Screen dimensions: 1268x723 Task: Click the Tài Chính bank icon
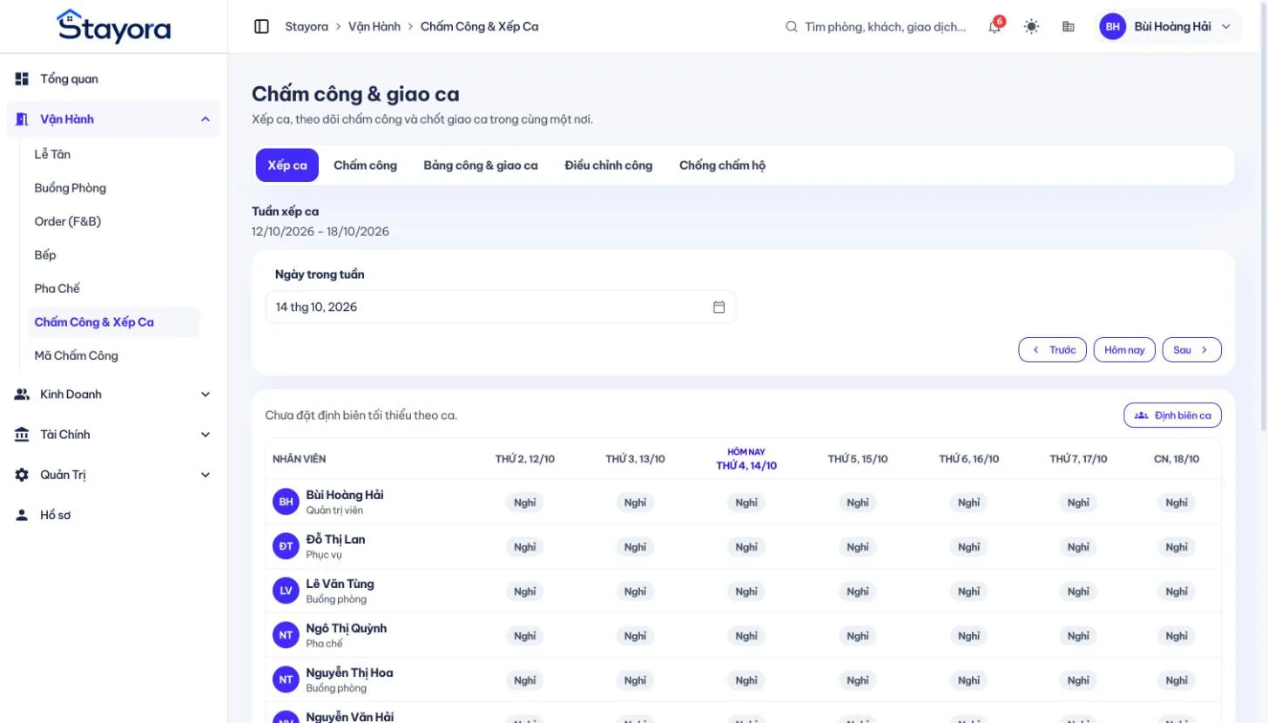[x=22, y=435]
